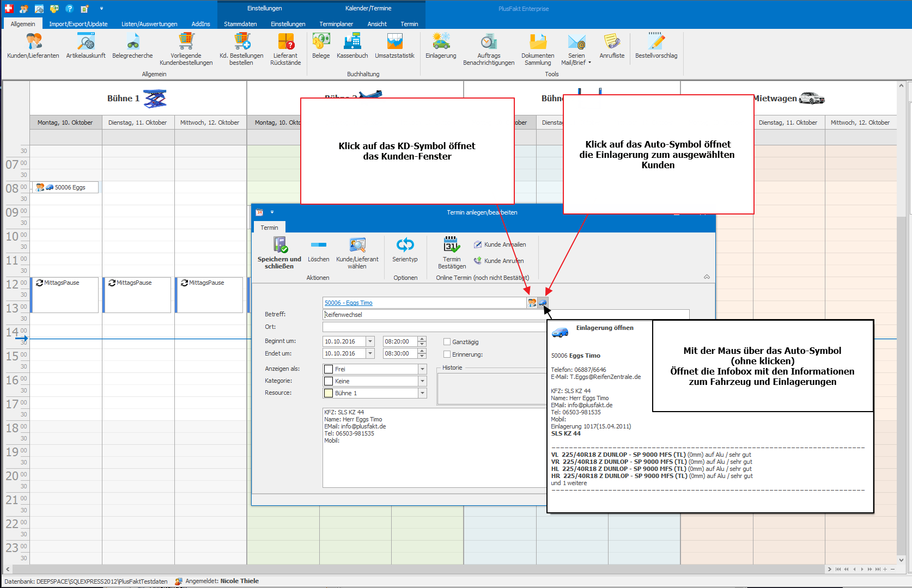Decrease the Endet um time
Image resolution: width=912 pixels, height=588 pixels.
(x=422, y=356)
